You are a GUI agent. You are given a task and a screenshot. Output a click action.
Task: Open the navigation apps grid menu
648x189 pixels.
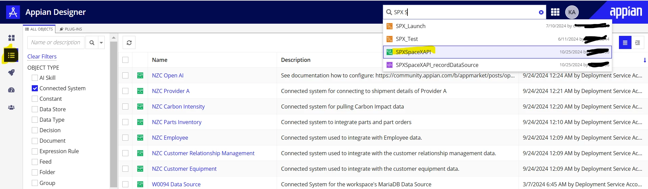pyautogui.click(x=555, y=12)
